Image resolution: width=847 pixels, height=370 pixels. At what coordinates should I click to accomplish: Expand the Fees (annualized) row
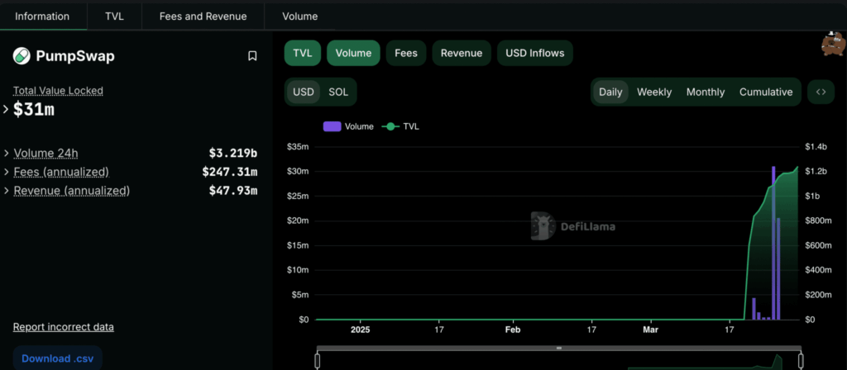(7, 172)
